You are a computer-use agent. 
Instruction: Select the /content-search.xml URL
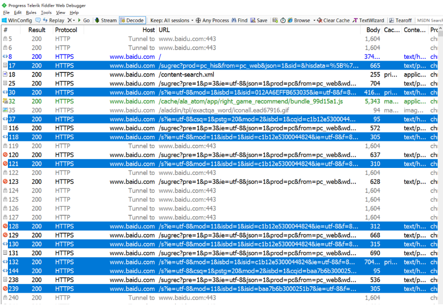coord(186,75)
